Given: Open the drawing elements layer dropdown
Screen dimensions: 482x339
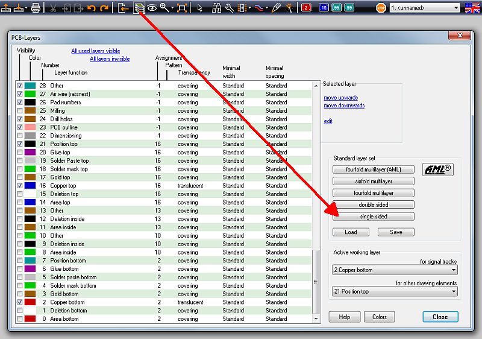Looking at the screenshot, I should (395, 292).
